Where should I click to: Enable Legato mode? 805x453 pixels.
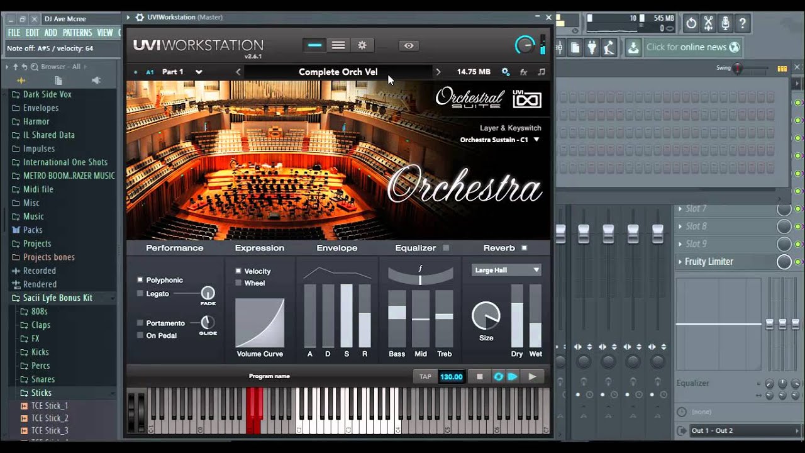click(140, 293)
